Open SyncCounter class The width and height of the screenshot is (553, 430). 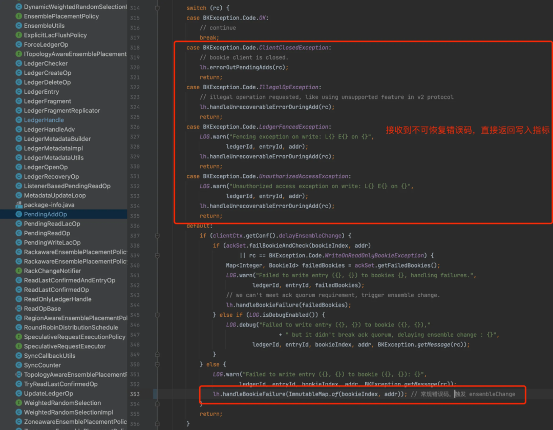pyautogui.click(x=42, y=365)
